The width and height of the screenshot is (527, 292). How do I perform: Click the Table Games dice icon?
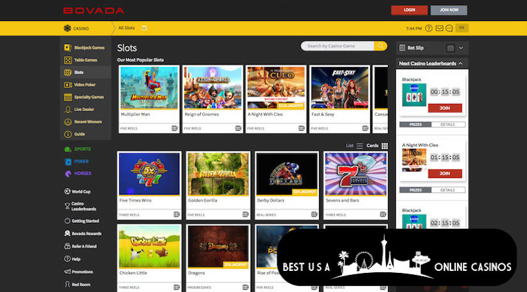tap(68, 60)
